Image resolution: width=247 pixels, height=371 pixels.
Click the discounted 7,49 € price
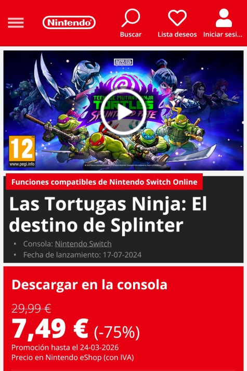point(50,329)
